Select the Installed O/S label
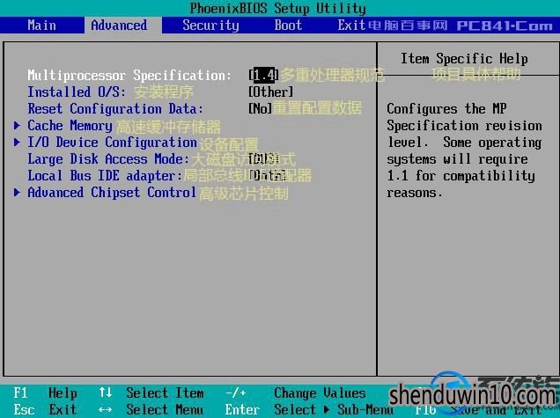 pos(77,92)
